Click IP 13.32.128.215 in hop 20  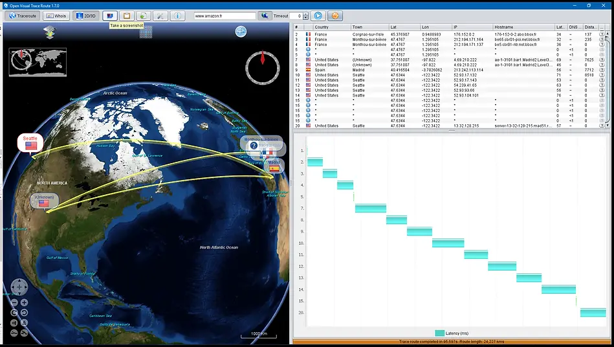tap(472, 126)
